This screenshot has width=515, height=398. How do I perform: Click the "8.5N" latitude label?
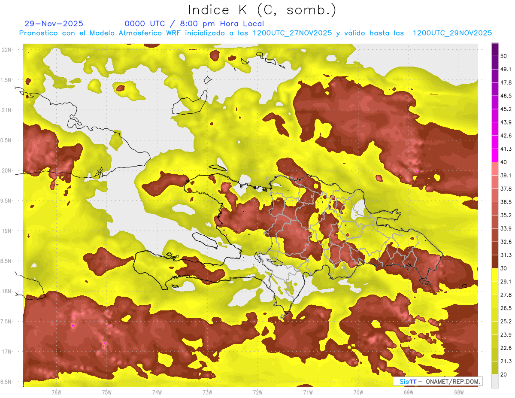click(6, 261)
